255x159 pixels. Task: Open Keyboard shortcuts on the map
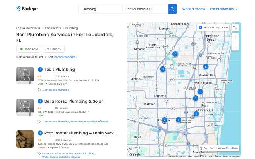pyautogui.click(x=177, y=156)
